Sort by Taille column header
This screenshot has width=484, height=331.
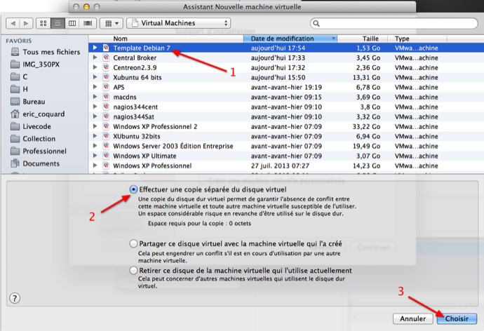(x=370, y=38)
